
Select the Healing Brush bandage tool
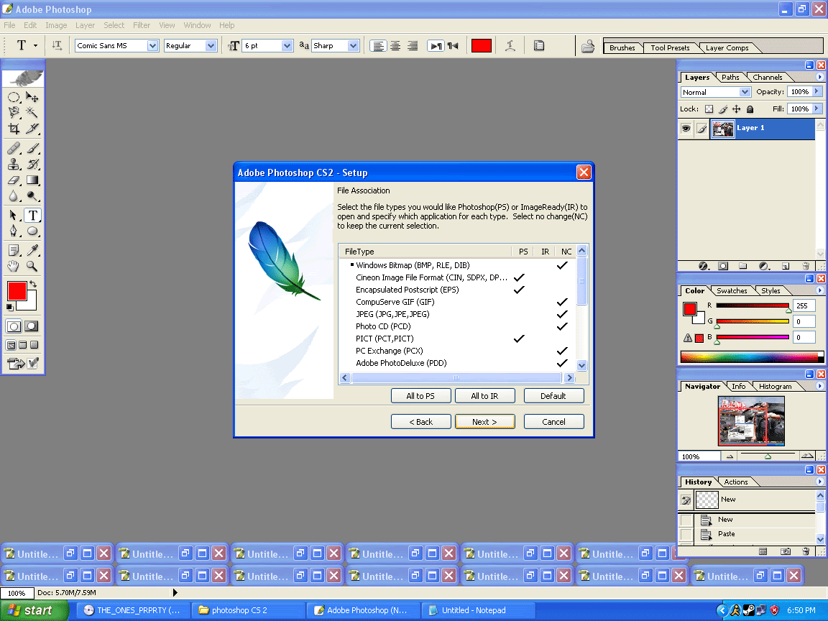coord(14,148)
